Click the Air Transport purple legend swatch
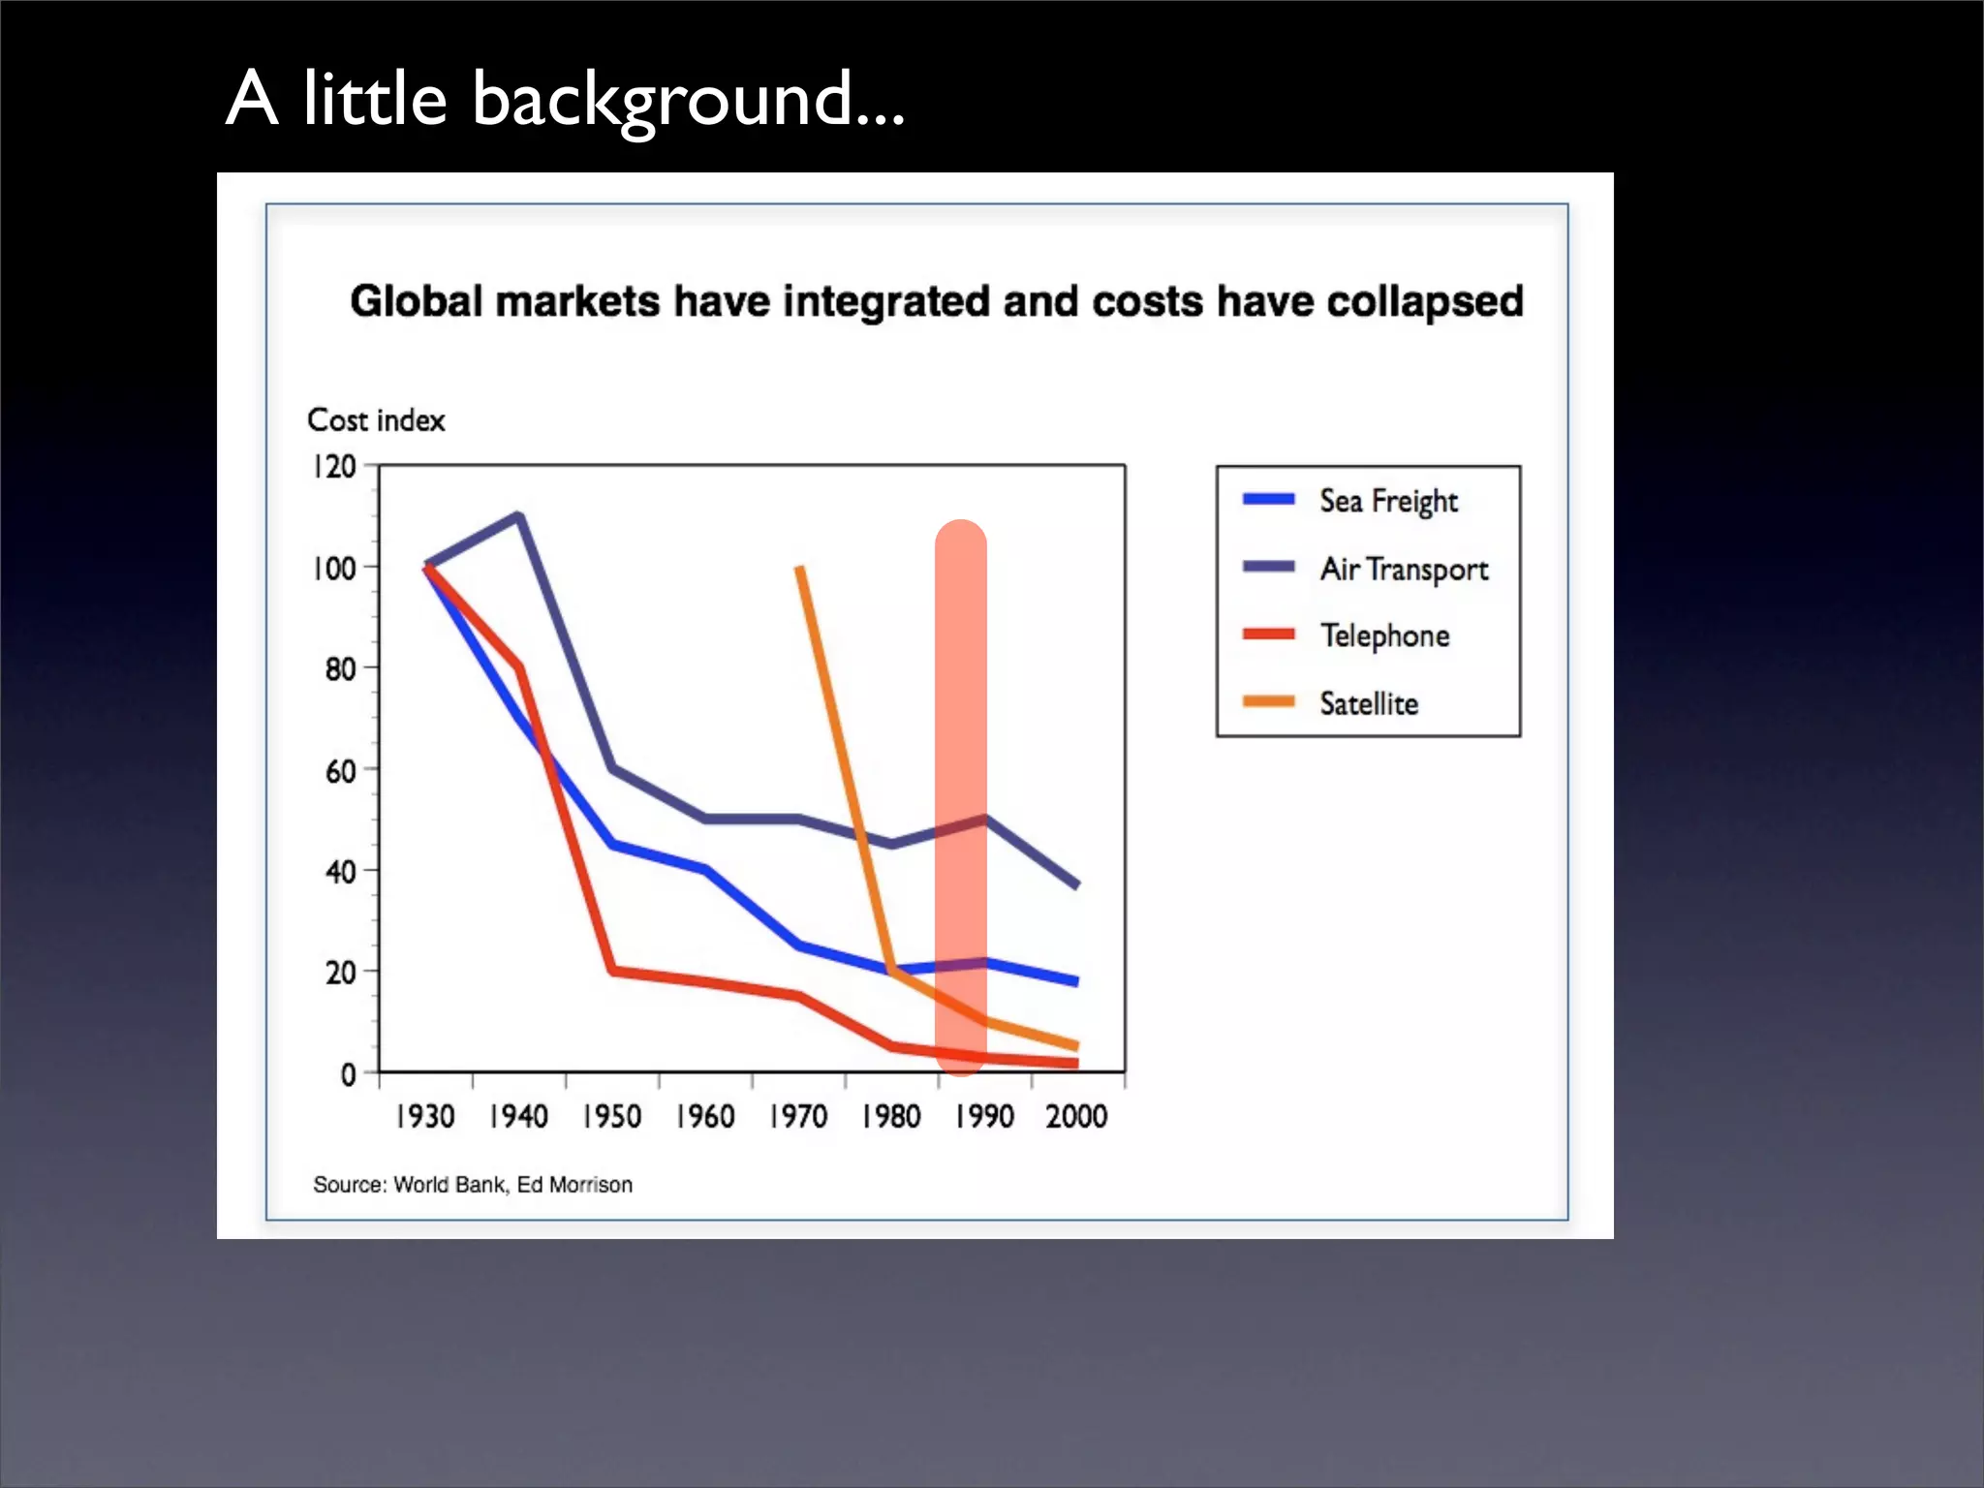 1268,567
